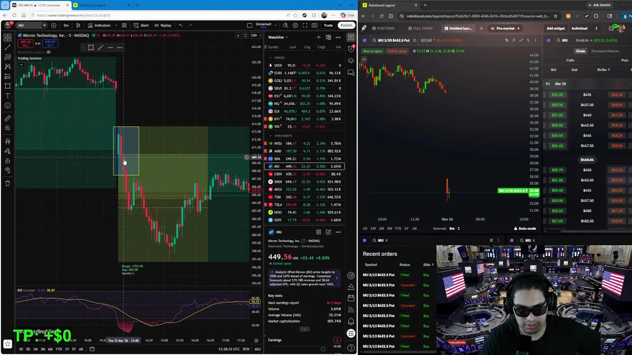Open the Alerts panel in right sidebar
Viewport: 632px width, 355px height.
[x=351, y=48]
